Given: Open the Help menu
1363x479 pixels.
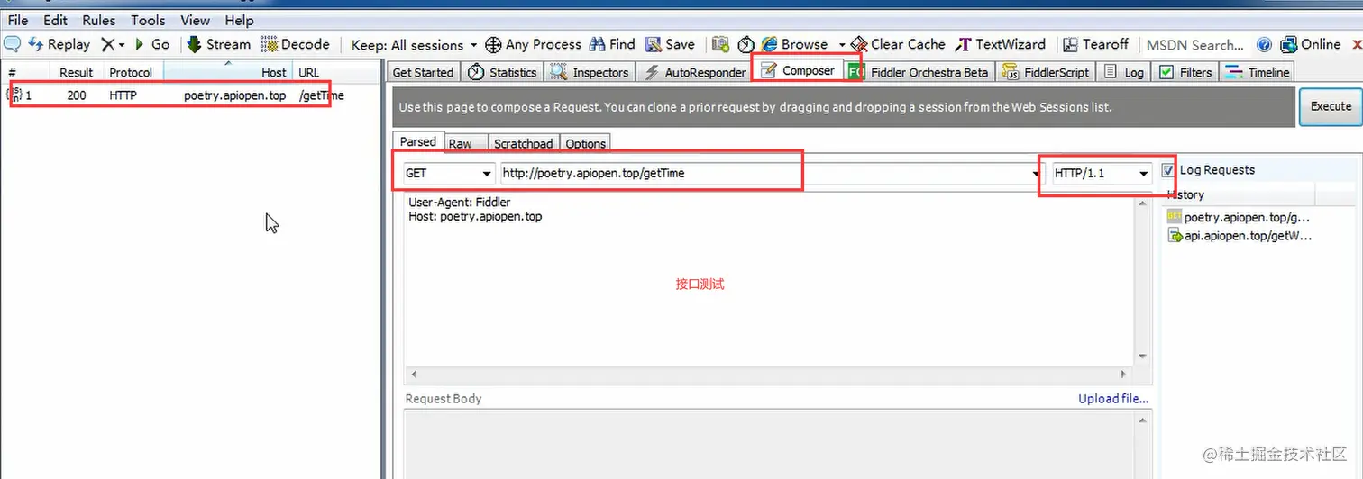Looking at the screenshot, I should click(239, 20).
